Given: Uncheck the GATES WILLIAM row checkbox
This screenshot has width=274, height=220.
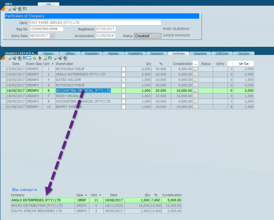Looking at the screenshot, I should (x=124, y=80).
